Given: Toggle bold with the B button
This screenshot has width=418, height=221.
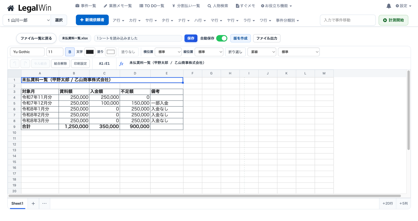Looking at the screenshot, I should [x=70, y=52].
